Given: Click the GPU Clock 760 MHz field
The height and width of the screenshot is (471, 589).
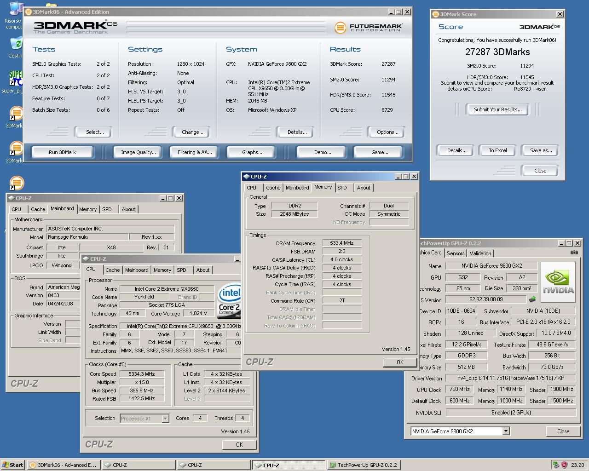Looking at the screenshot, I should (x=460, y=389).
